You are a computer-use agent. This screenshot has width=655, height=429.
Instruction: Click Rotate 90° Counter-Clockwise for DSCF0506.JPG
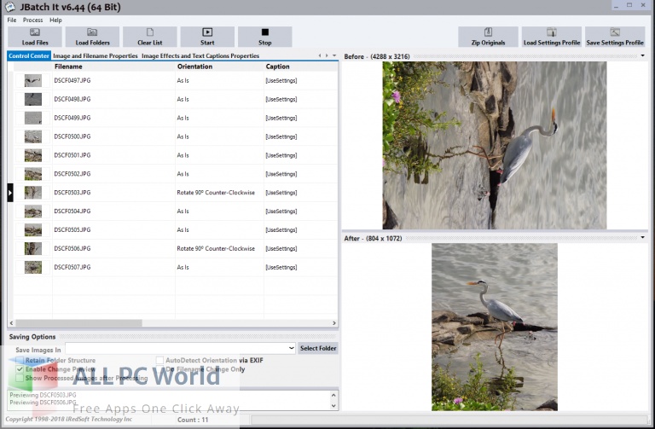point(216,248)
